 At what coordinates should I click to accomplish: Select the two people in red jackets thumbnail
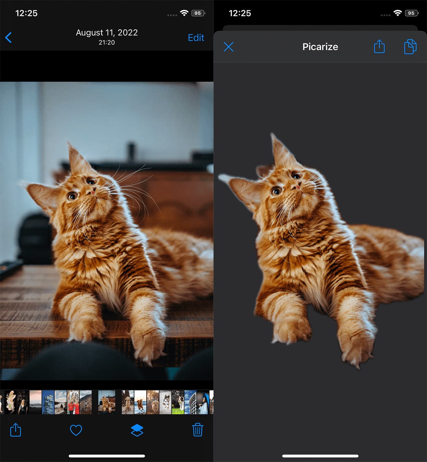(x=73, y=402)
